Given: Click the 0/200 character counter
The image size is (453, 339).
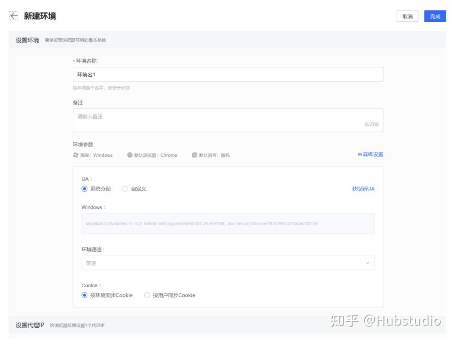Looking at the screenshot, I should [371, 125].
